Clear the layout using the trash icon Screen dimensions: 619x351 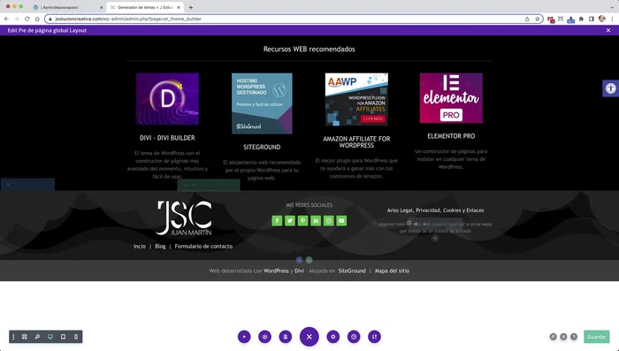click(286, 337)
